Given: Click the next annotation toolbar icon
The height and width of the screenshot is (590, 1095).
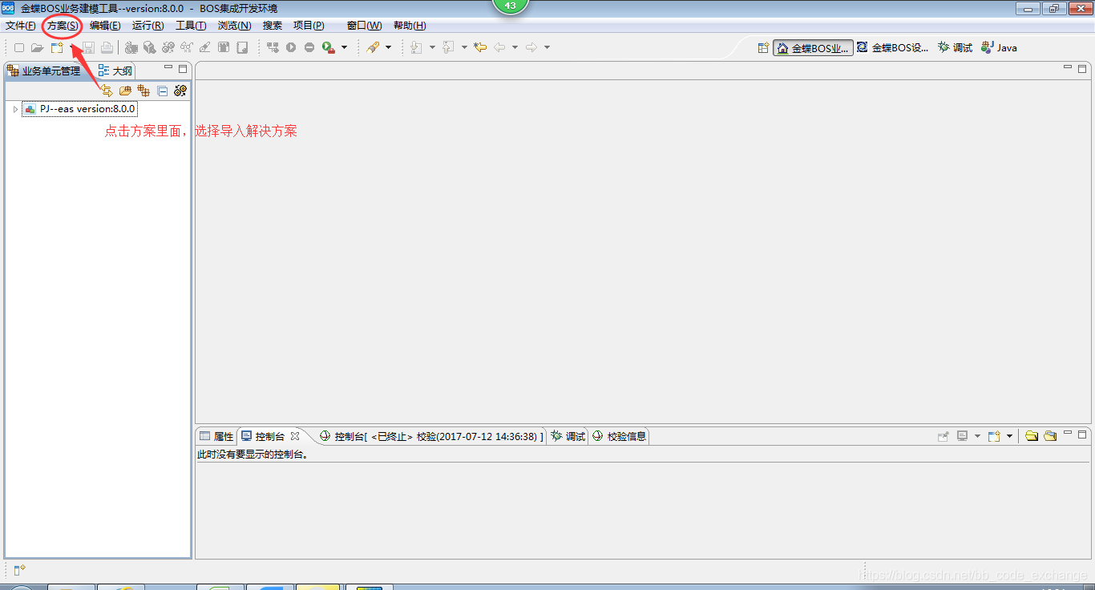Looking at the screenshot, I should (x=416, y=47).
